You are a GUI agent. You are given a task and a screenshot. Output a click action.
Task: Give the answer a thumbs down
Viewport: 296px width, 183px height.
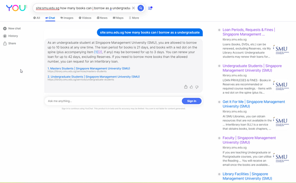(x=197, y=87)
